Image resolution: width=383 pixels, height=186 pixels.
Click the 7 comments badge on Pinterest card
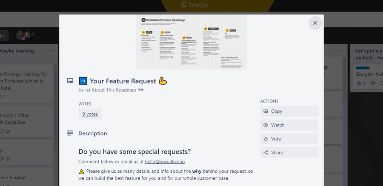pos(3,97)
